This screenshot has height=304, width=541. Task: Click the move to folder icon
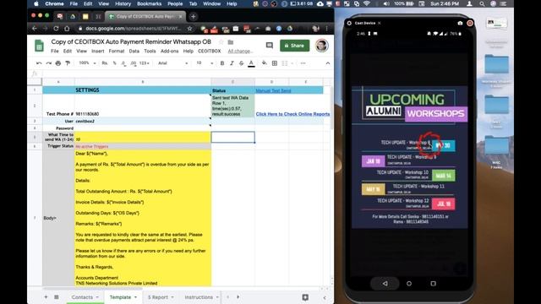pos(231,42)
